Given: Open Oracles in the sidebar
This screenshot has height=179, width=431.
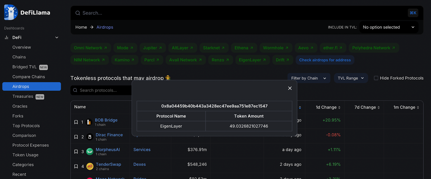Looking at the screenshot, I should tap(20, 106).
